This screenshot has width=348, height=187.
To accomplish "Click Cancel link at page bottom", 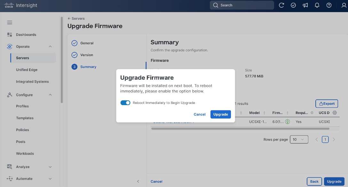I will click(156, 182).
